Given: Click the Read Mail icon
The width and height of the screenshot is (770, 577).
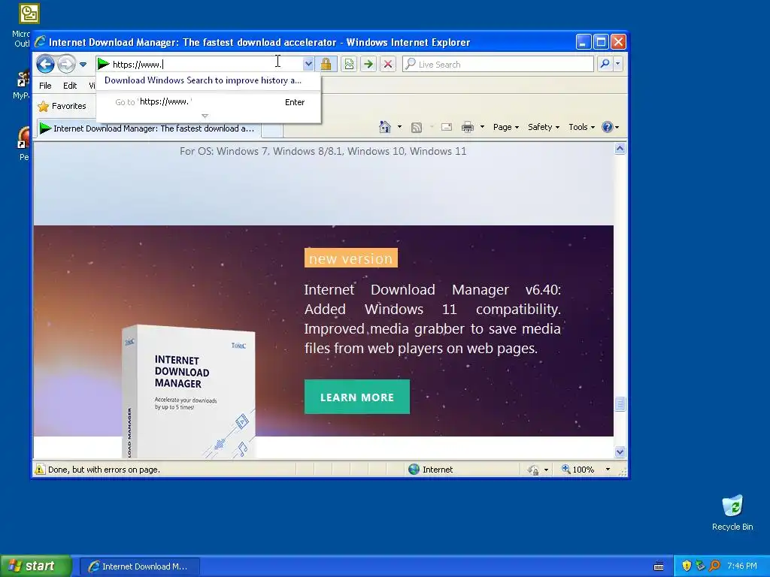Looking at the screenshot, I should 447,127.
